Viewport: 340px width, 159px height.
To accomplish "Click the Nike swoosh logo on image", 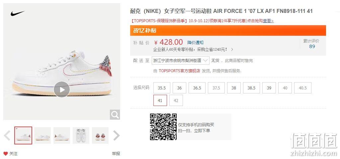I will [18, 13].
